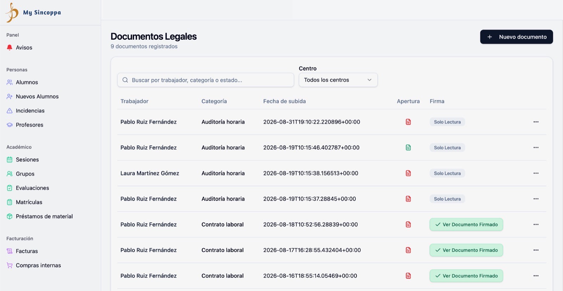Screen dimensions: 563x291
Task: Click the Categoría column header
Action: (x=214, y=101)
